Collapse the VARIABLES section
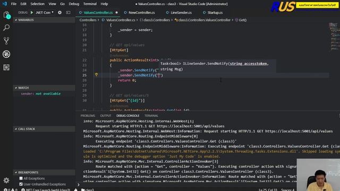The width and height of the screenshot is (340, 191). [44, 20]
